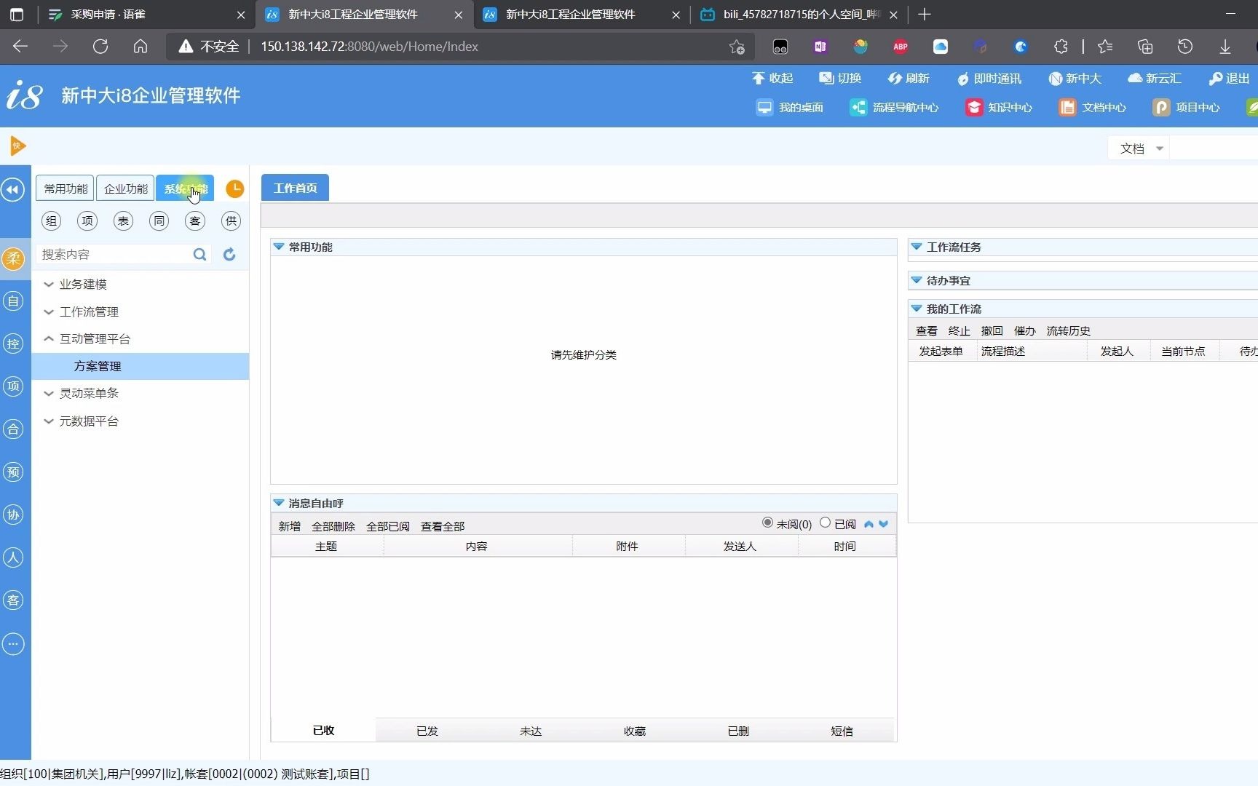Click 新增 in message panel
The image size is (1258, 786).
pos(289,526)
